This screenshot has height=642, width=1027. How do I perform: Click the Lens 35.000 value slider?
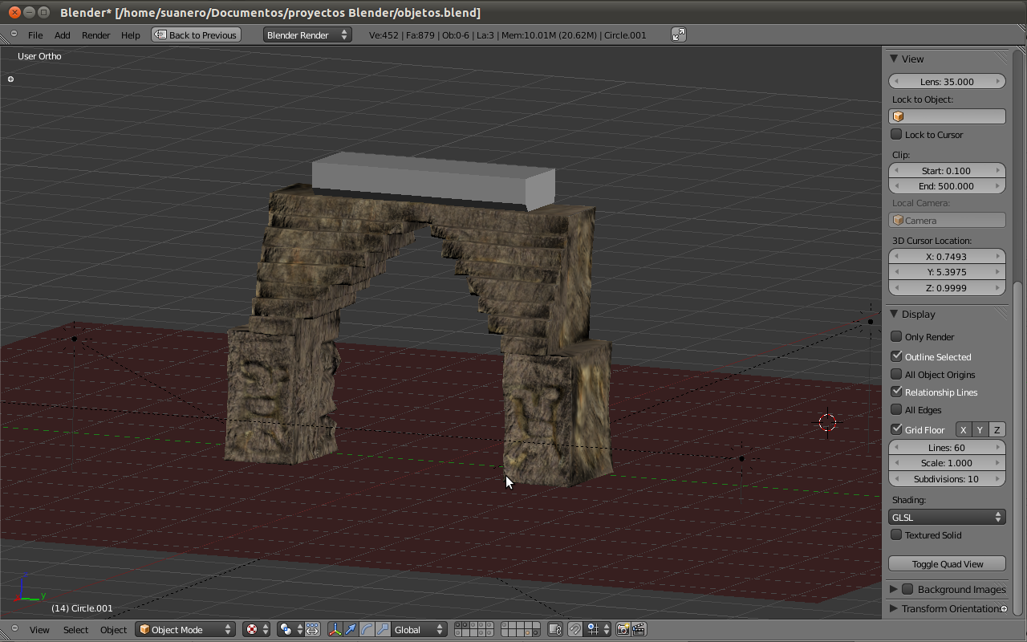(947, 82)
